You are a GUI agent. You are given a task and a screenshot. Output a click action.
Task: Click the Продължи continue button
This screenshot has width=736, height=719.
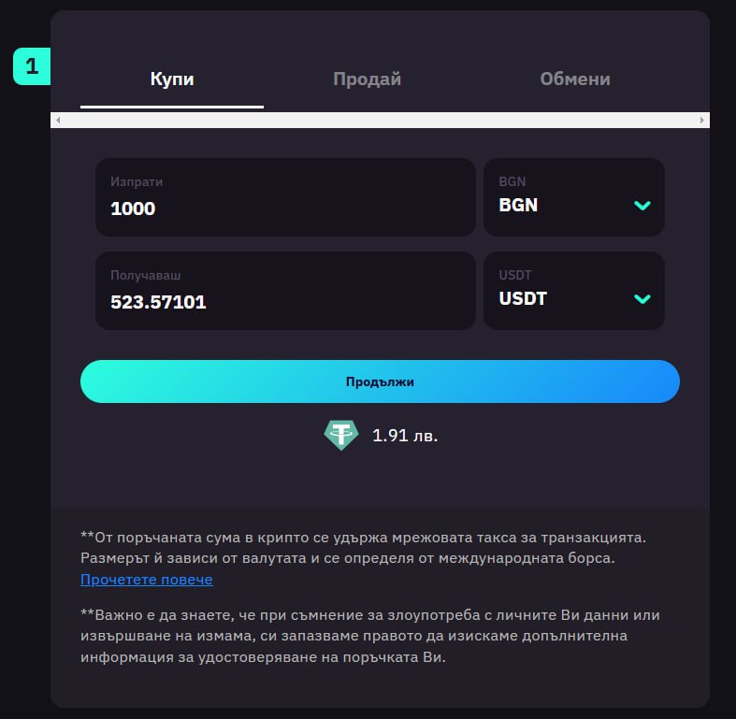pyautogui.click(x=380, y=381)
